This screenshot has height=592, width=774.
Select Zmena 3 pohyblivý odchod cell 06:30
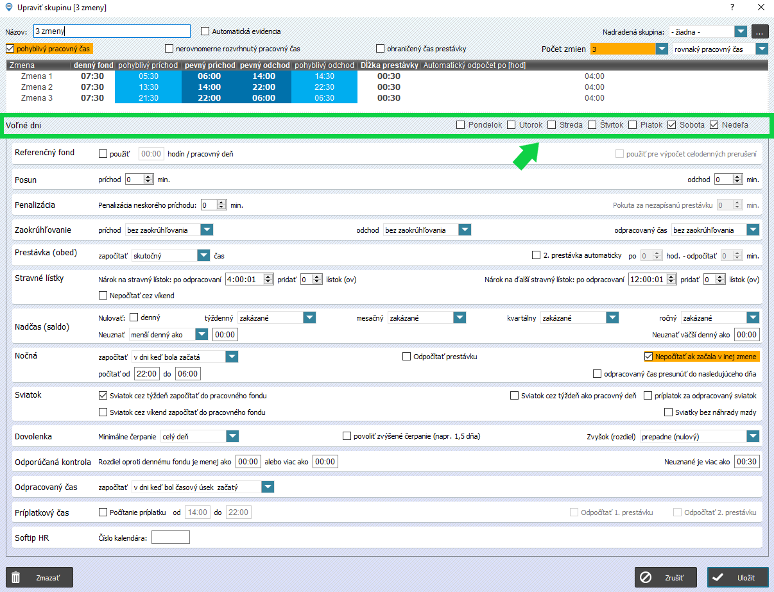pyautogui.click(x=324, y=98)
